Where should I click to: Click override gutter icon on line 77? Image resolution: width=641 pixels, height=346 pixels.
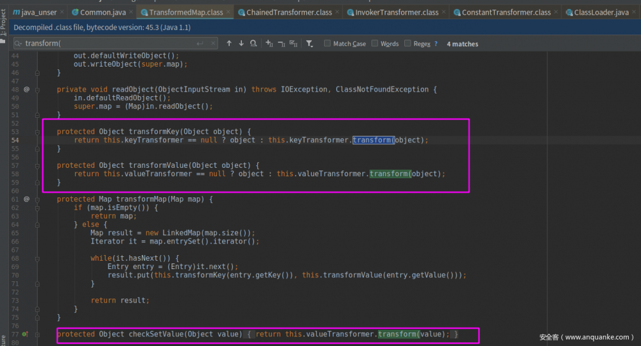click(x=26, y=334)
